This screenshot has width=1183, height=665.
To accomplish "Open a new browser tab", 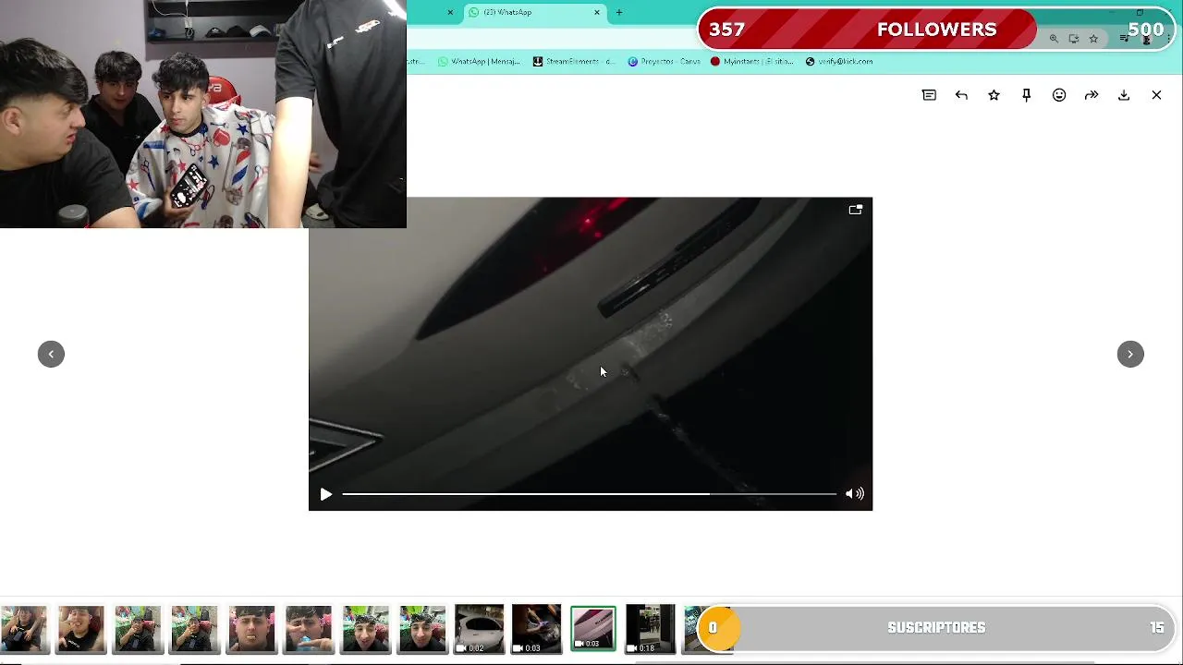I will coord(619,12).
